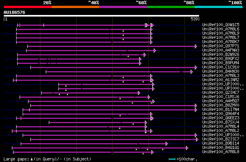Click the purple alignment bar for B9BI14
The width and height of the screenshot is (246, 162).
tap(93, 144)
